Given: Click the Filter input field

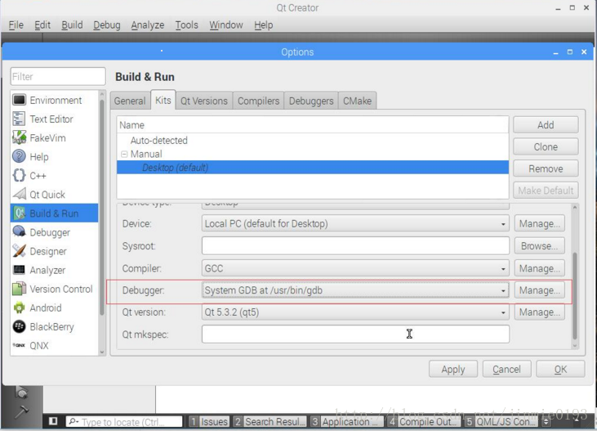Looking at the screenshot, I should 58,77.
